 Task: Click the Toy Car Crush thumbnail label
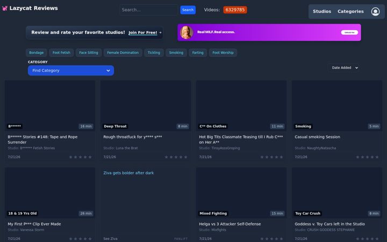[x=308, y=213]
